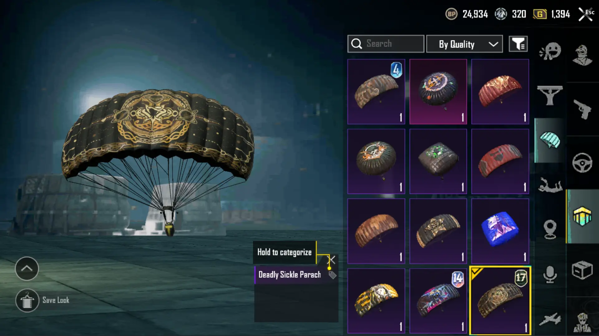
Task: Open the vehicle steering wheel category
Action: click(582, 163)
